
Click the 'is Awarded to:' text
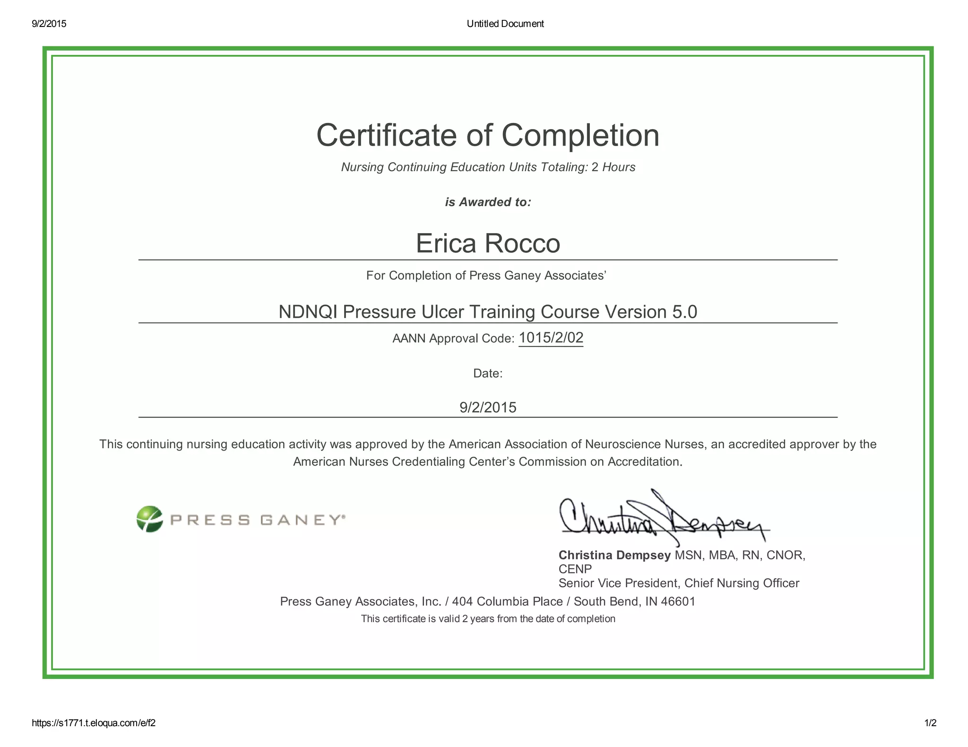tap(487, 202)
